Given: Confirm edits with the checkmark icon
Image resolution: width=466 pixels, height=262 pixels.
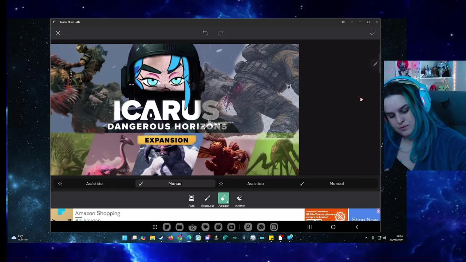Looking at the screenshot, I should coord(373,33).
